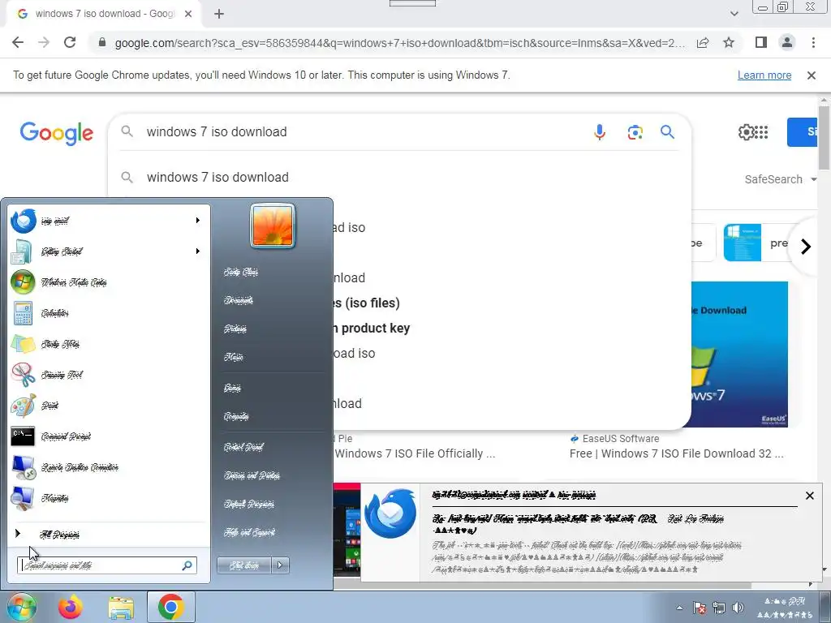Screen dimensions: 831x623
Task: Open Command Prompt from Start menu
Action: pos(108,436)
